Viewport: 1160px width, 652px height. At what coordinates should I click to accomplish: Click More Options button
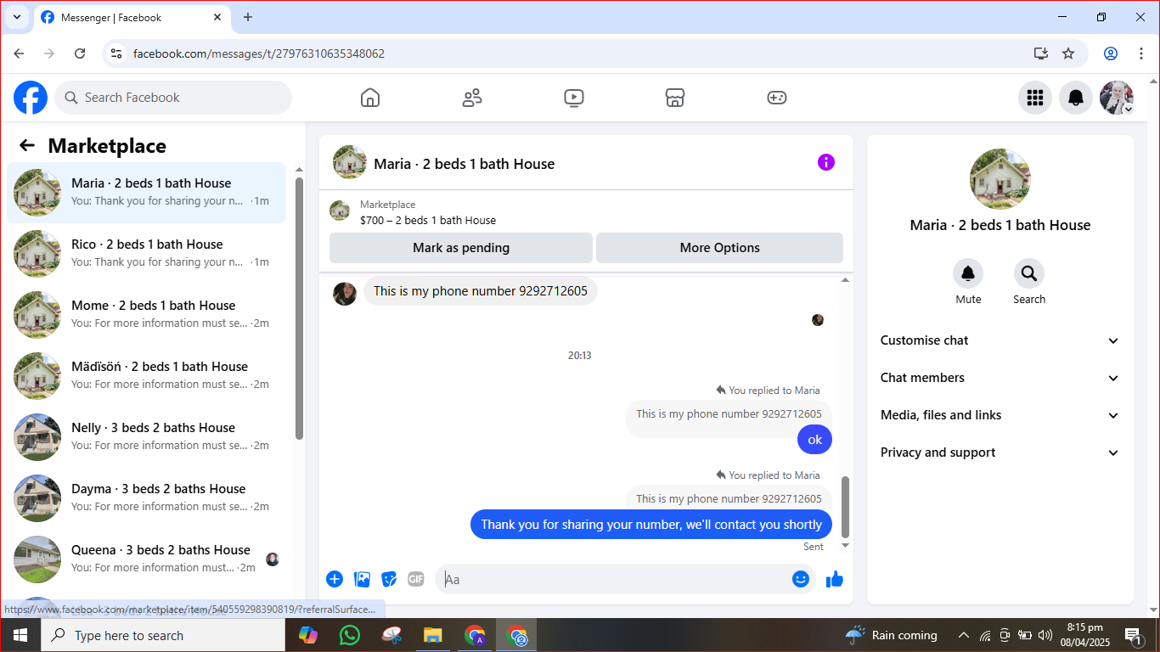point(719,248)
